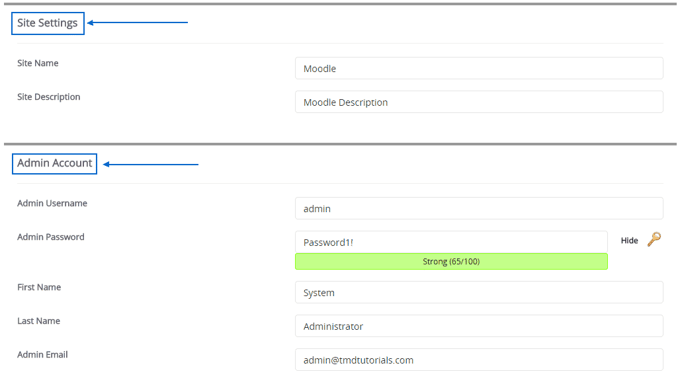This screenshot has width=680, height=388.
Task: Open the password generator key icon
Action: point(653,240)
